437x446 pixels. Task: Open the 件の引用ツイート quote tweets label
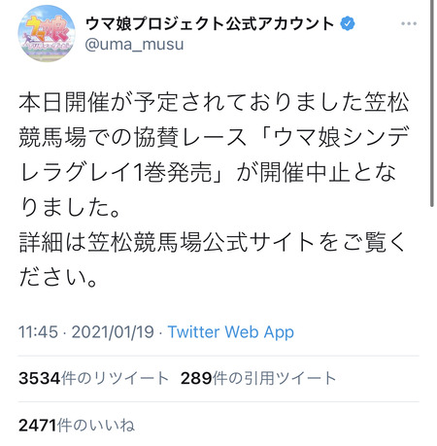(274, 378)
